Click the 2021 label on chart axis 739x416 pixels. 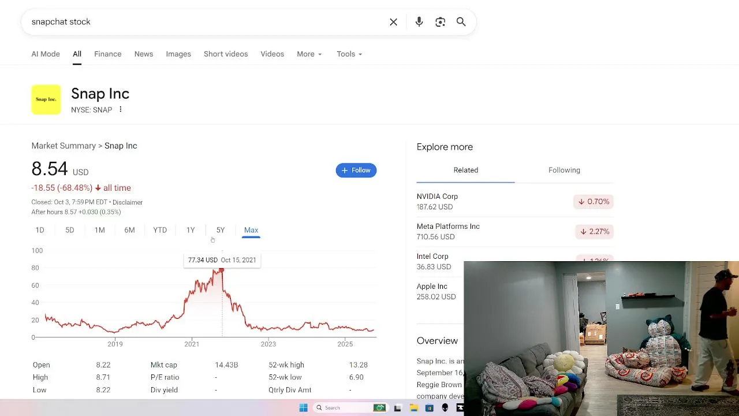coord(192,344)
